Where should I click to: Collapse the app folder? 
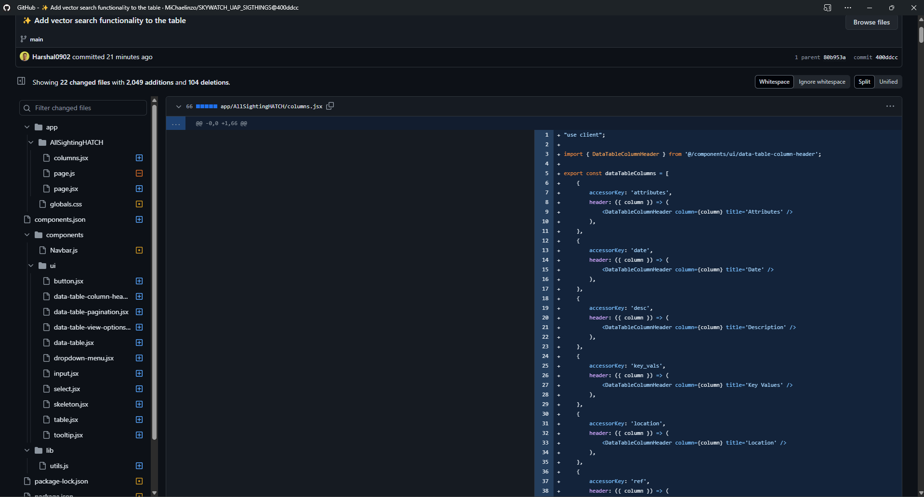tap(27, 127)
